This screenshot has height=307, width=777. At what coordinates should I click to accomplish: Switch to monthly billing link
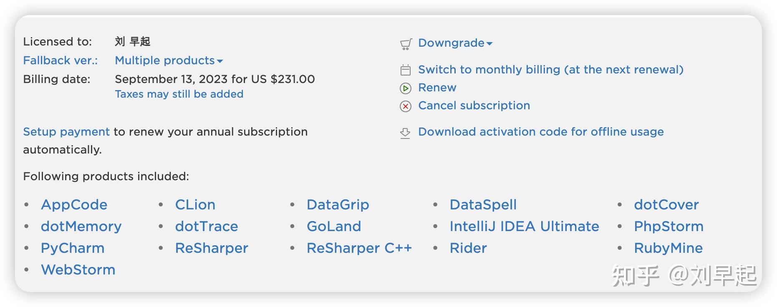coord(551,70)
